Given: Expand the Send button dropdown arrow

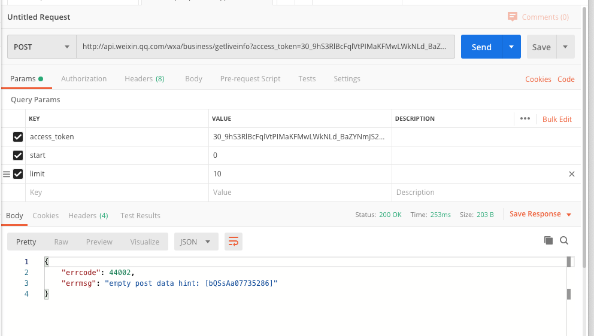Looking at the screenshot, I should click(x=511, y=47).
